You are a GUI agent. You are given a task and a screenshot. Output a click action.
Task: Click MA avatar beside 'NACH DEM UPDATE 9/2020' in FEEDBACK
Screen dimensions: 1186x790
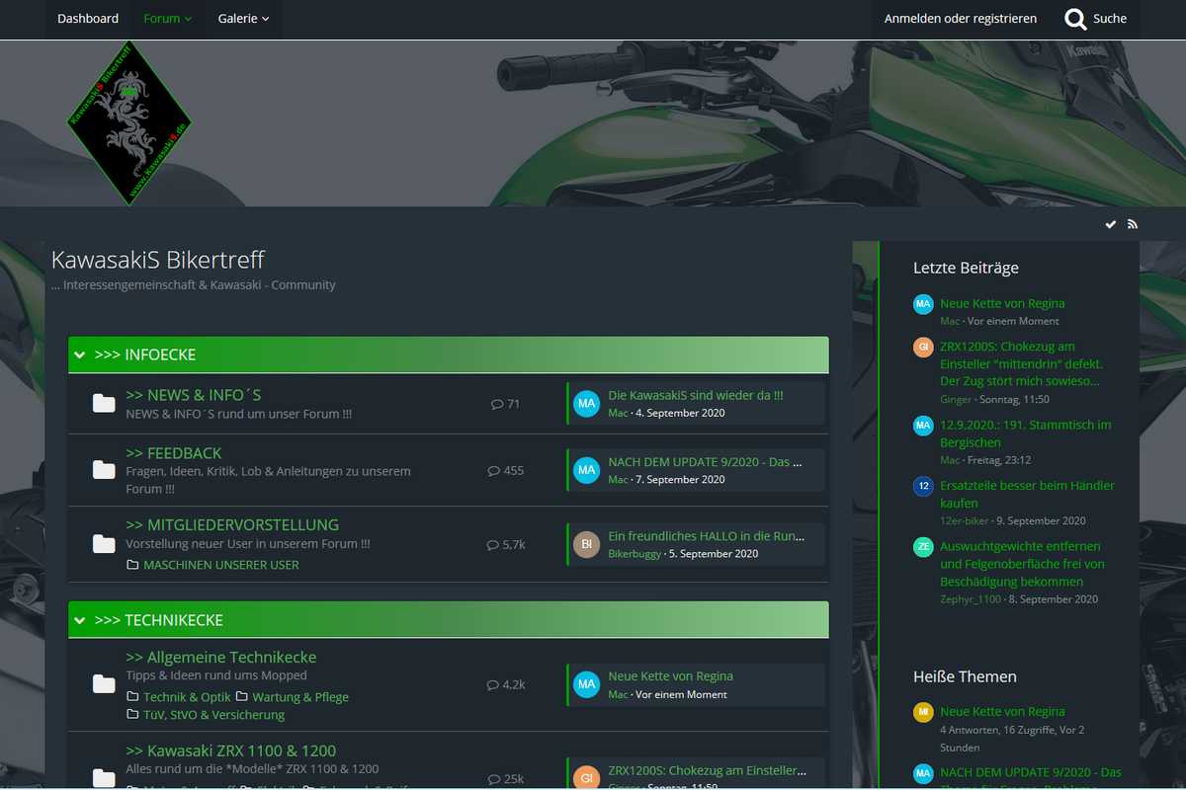click(x=587, y=470)
